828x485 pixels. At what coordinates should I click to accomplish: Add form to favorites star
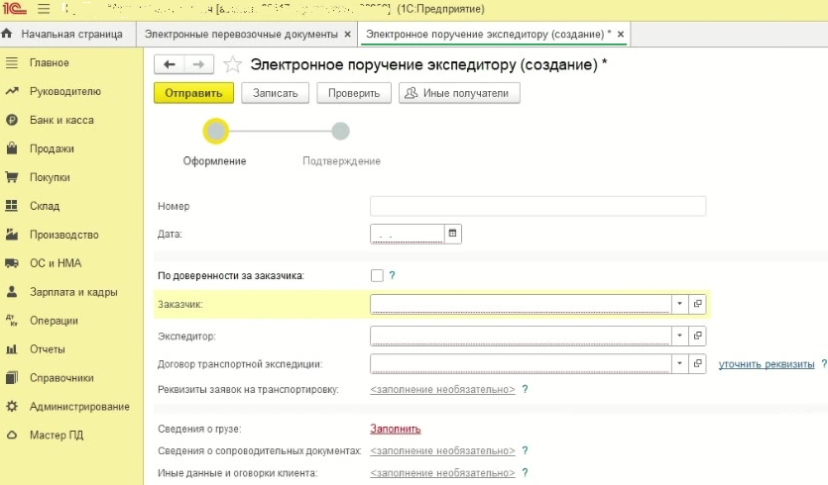[x=232, y=64]
